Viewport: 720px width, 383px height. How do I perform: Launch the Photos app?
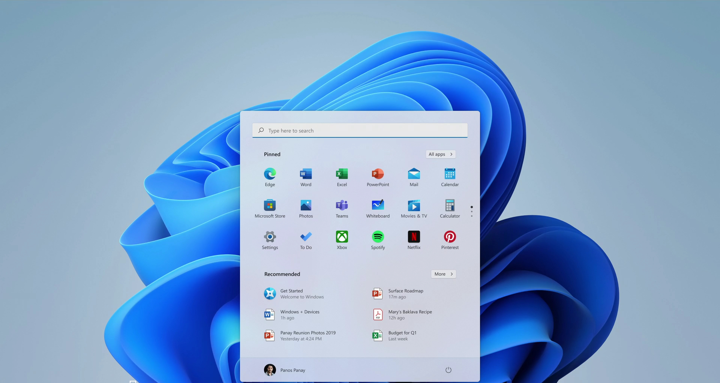pyautogui.click(x=306, y=209)
